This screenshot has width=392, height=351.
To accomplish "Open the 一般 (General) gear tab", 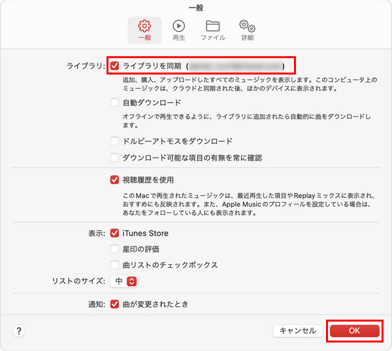I will point(144,30).
